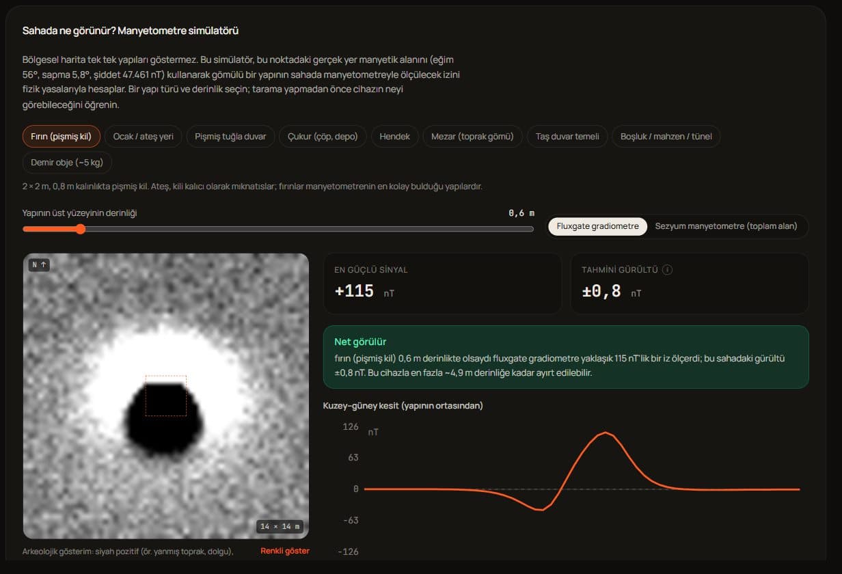Select Pişmiş tuğla duvar structure
This screenshot has width=842, height=574.
click(230, 136)
